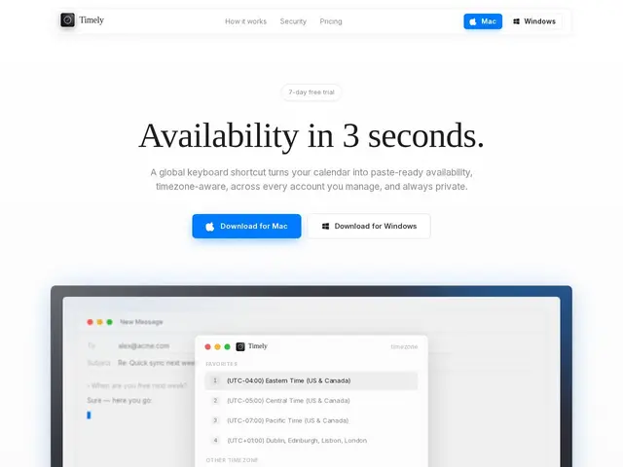Viewport: 623px width, 467px height.
Task: Click alex@acme.com recipient in New Message window
Action: pyautogui.click(x=143, y=346)
